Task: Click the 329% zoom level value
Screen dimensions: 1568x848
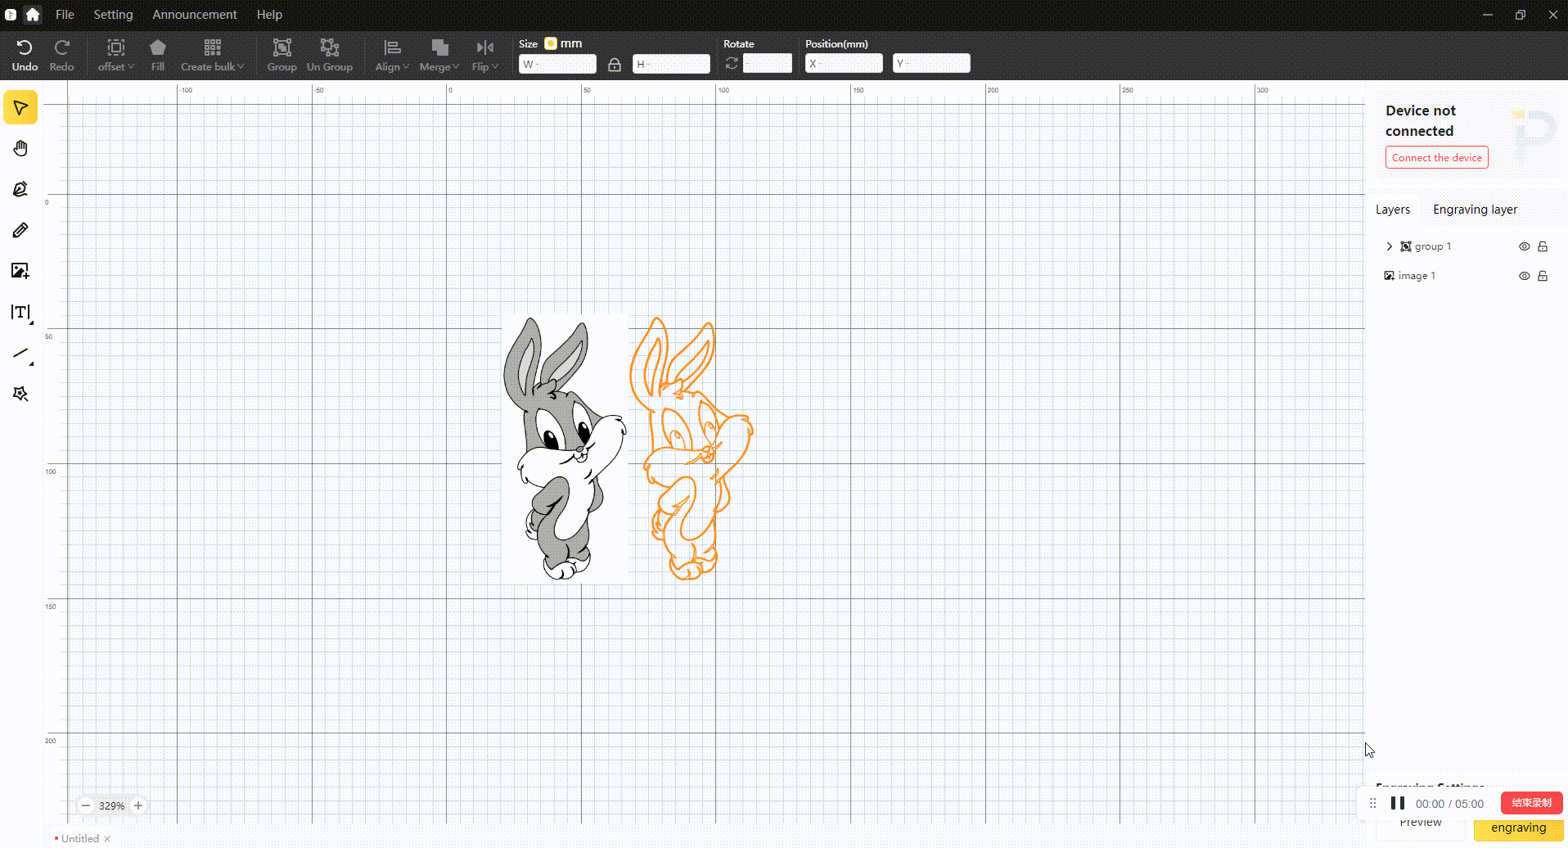Action: click(x=111, y=805)
